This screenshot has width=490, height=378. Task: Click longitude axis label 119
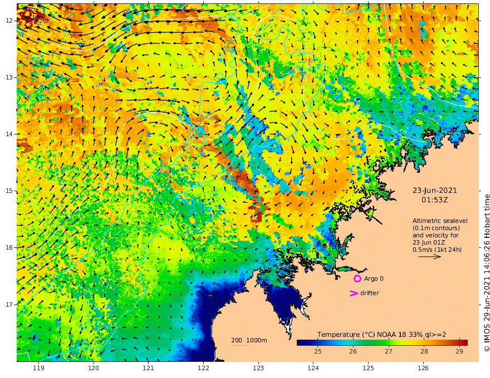click(38, 368)
